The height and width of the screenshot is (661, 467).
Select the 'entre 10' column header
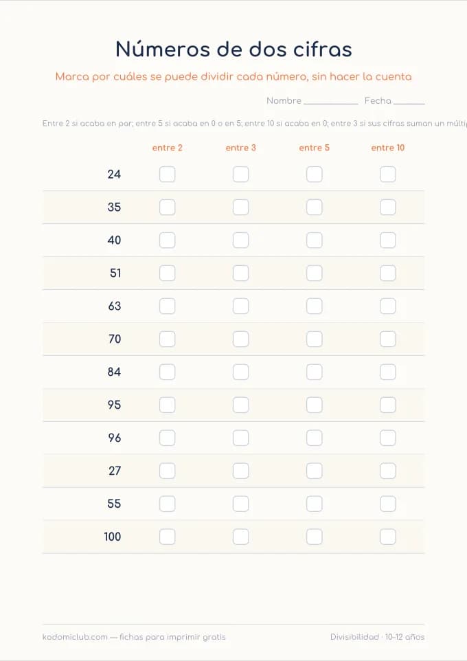click(388, 148)
